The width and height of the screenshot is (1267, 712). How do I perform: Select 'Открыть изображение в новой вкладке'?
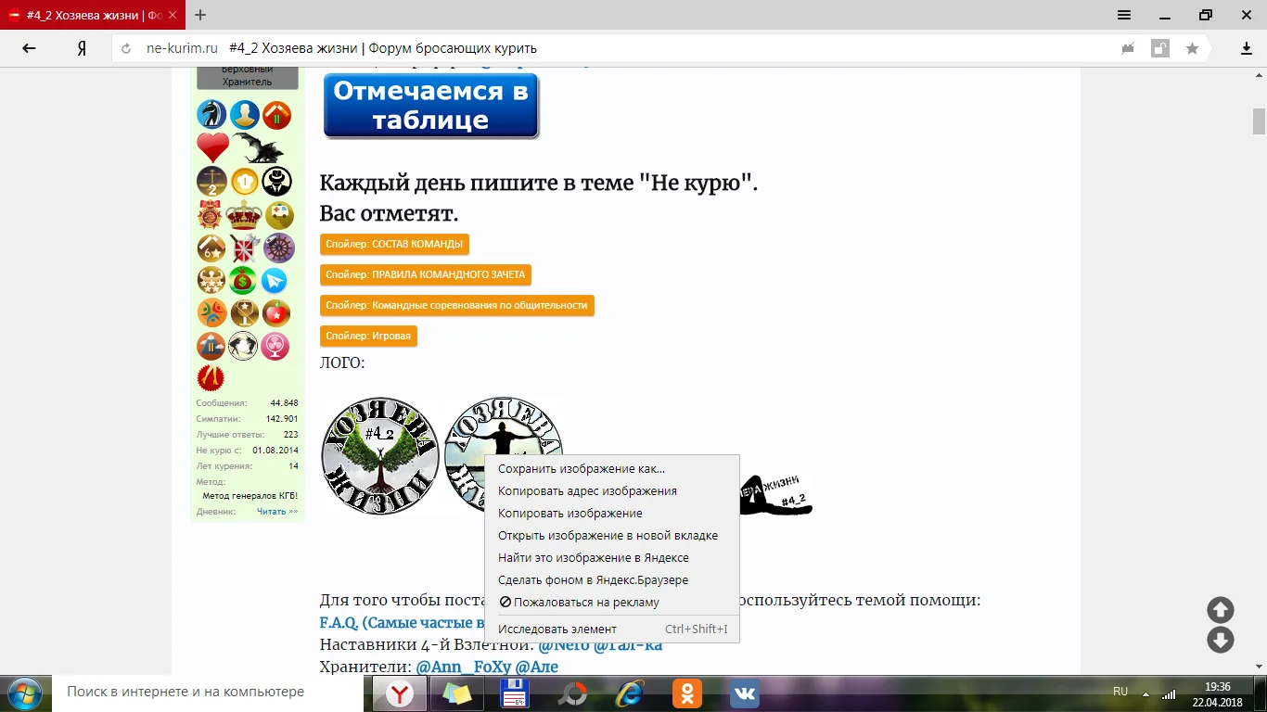[x=612, y=536]
